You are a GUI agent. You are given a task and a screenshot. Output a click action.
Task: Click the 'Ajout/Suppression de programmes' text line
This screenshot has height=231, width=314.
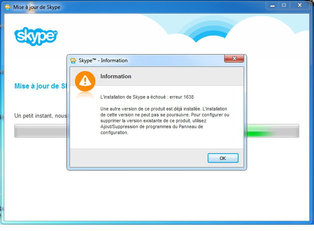click(x=152, y=126)
